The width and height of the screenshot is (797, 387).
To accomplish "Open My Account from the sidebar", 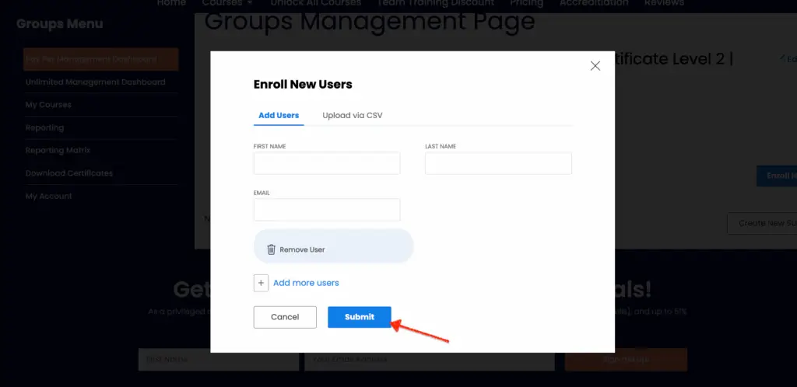I will tap(48, 197).
